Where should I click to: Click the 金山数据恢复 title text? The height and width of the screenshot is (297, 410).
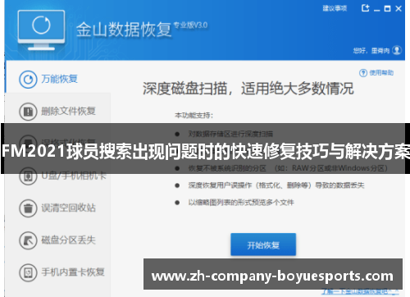124,30
